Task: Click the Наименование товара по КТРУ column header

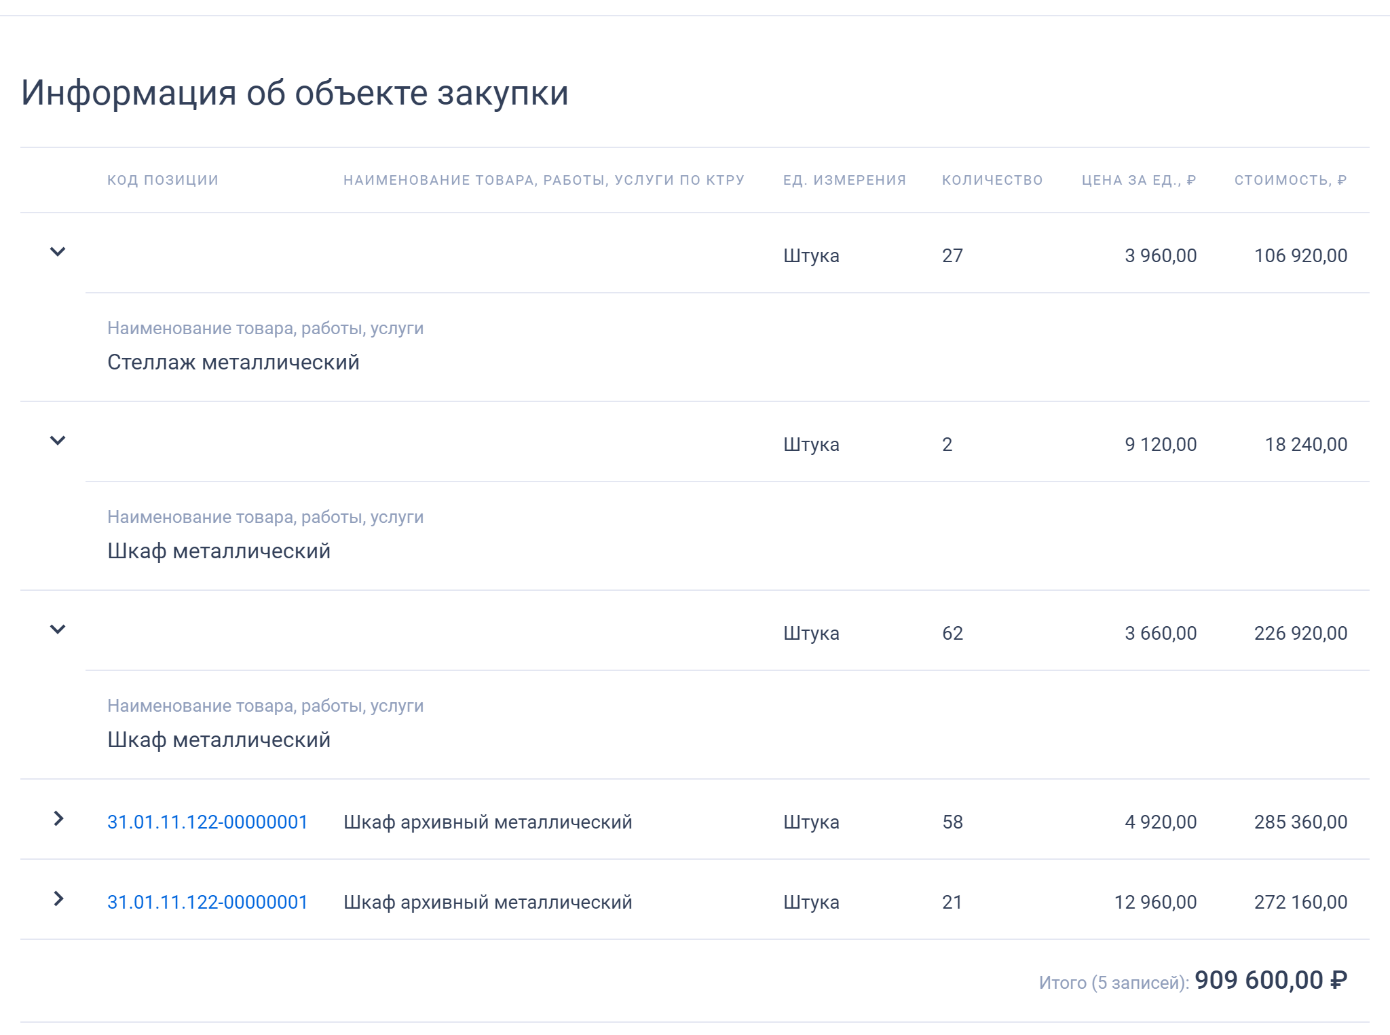Action: [x=544, y=180]
